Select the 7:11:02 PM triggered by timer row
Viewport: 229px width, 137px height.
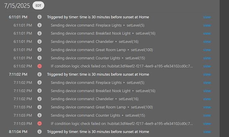click(110, 74)
